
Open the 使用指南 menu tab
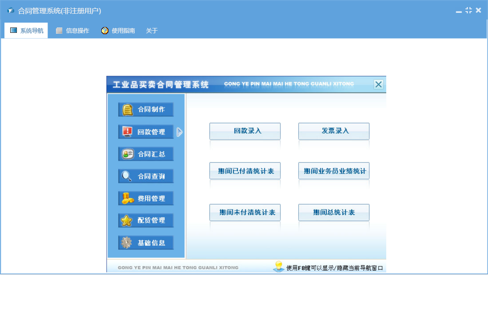click(x=118, y=31)
